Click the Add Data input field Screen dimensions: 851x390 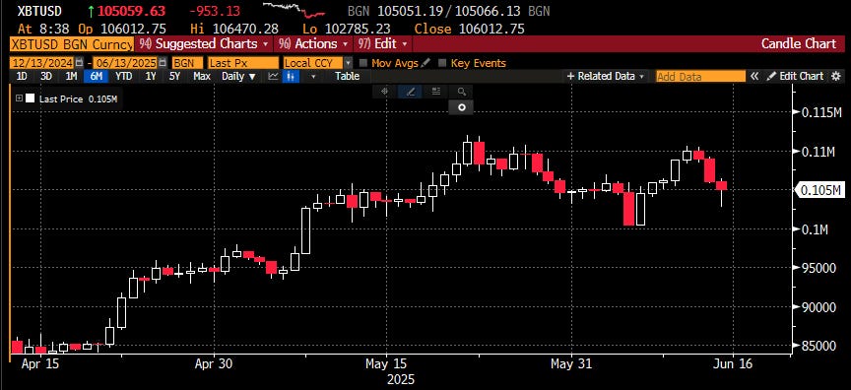click(700, 77)
